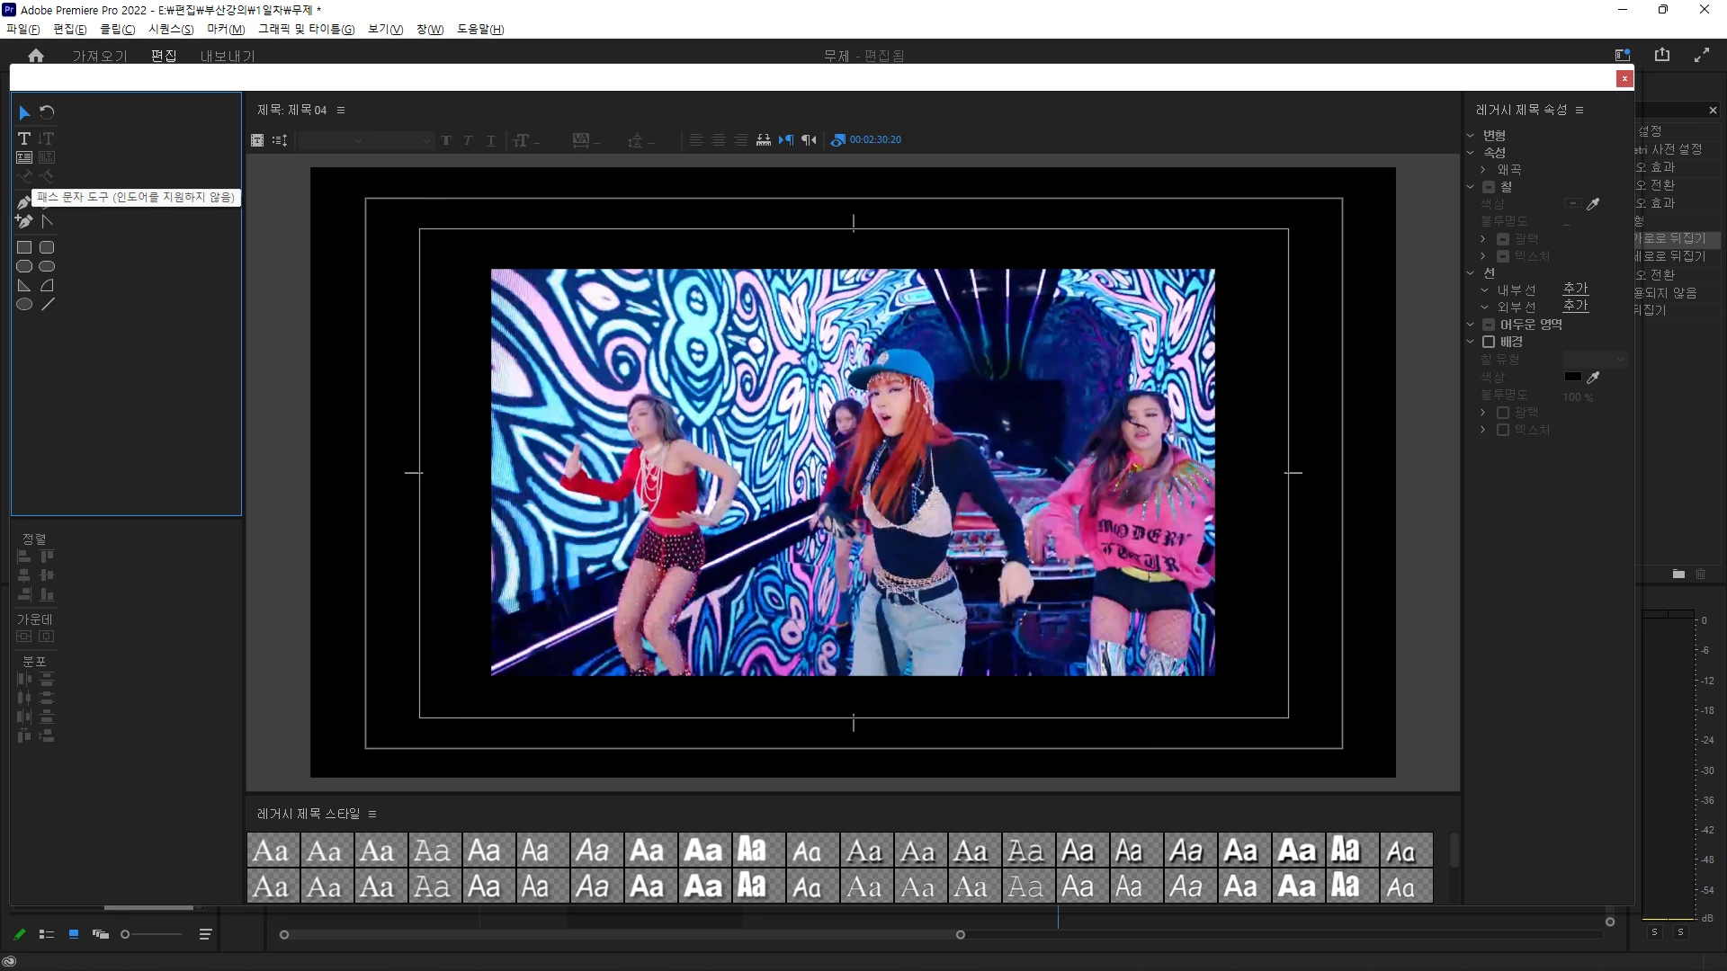The height and width of the screenshot is (971, 1727).
Task: Select the Add Anchor Point pen tool
Action: 24,221
